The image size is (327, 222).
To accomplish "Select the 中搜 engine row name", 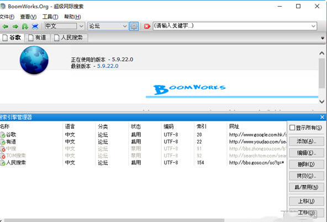I will [x=11, y=149].
